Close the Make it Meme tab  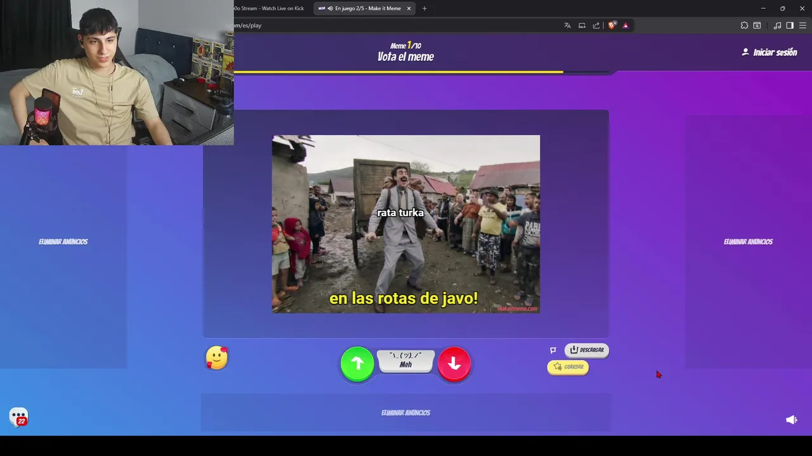coord(409,8)
